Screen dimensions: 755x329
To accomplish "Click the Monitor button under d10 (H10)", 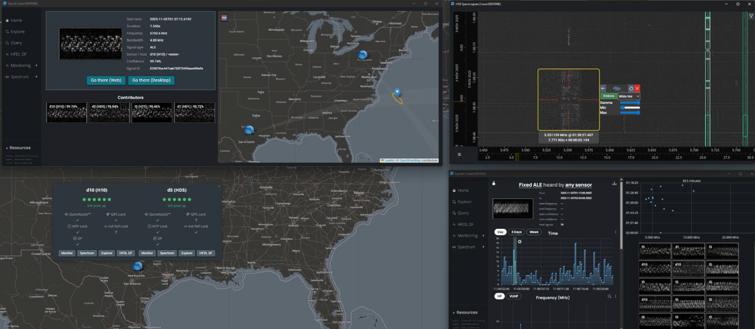I will (x=67, y=253).
